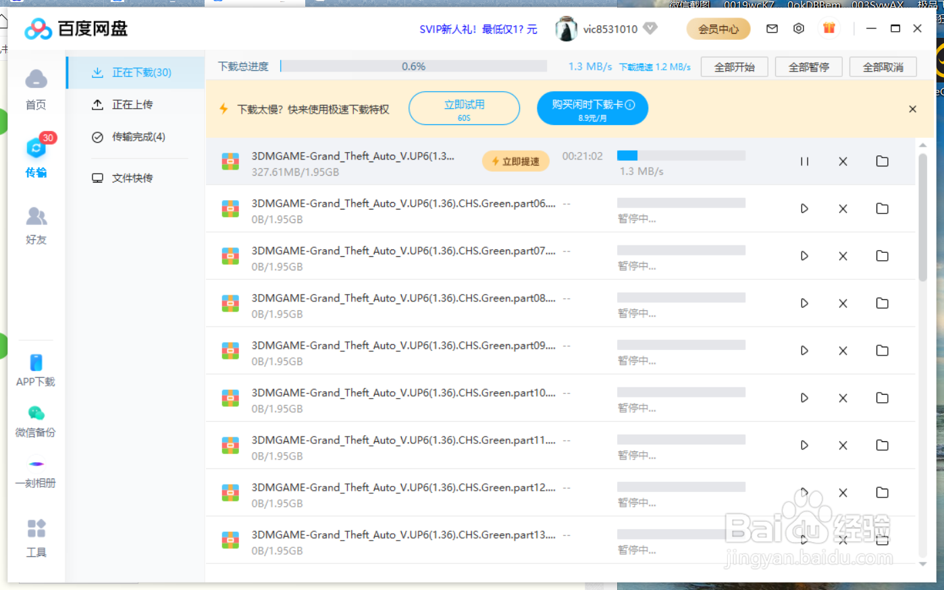Select the 传输完成(4) tab
This screenshot has width=944, height=590.
(x=136, y=137)
